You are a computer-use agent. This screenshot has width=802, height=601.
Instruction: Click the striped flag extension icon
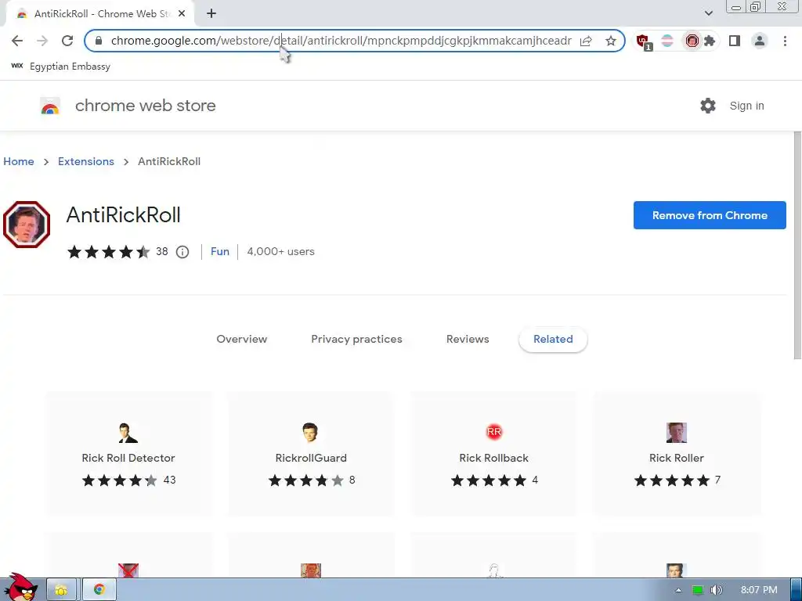[667, 41]
